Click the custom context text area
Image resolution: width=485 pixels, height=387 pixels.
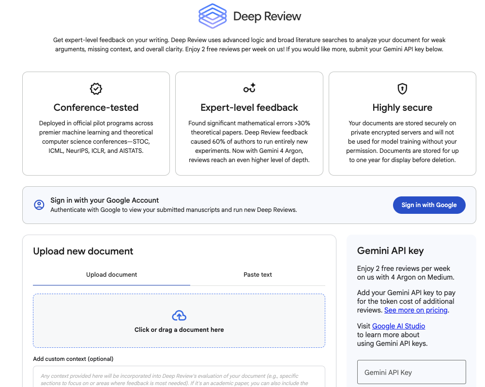[x=179, y=377]
